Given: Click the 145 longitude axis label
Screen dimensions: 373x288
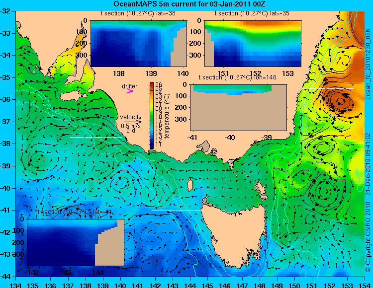Looking at the screenshot, I should click(208, 285).
